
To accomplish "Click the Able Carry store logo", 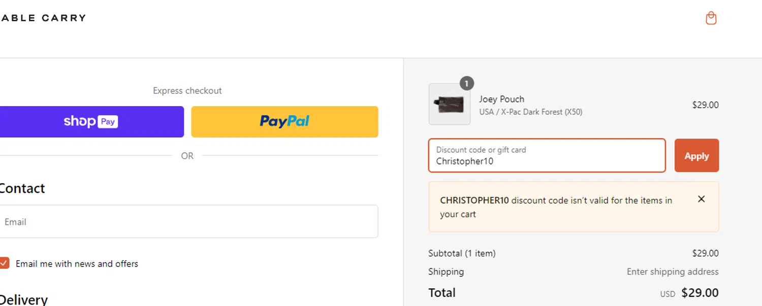I will (x=43, y=18).
